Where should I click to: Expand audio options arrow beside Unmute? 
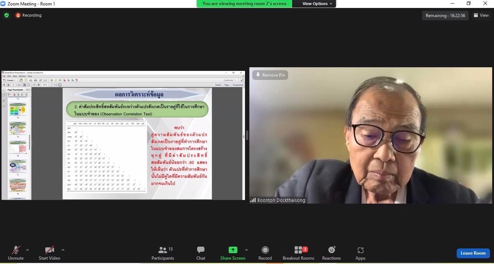(x=28, y=250)
